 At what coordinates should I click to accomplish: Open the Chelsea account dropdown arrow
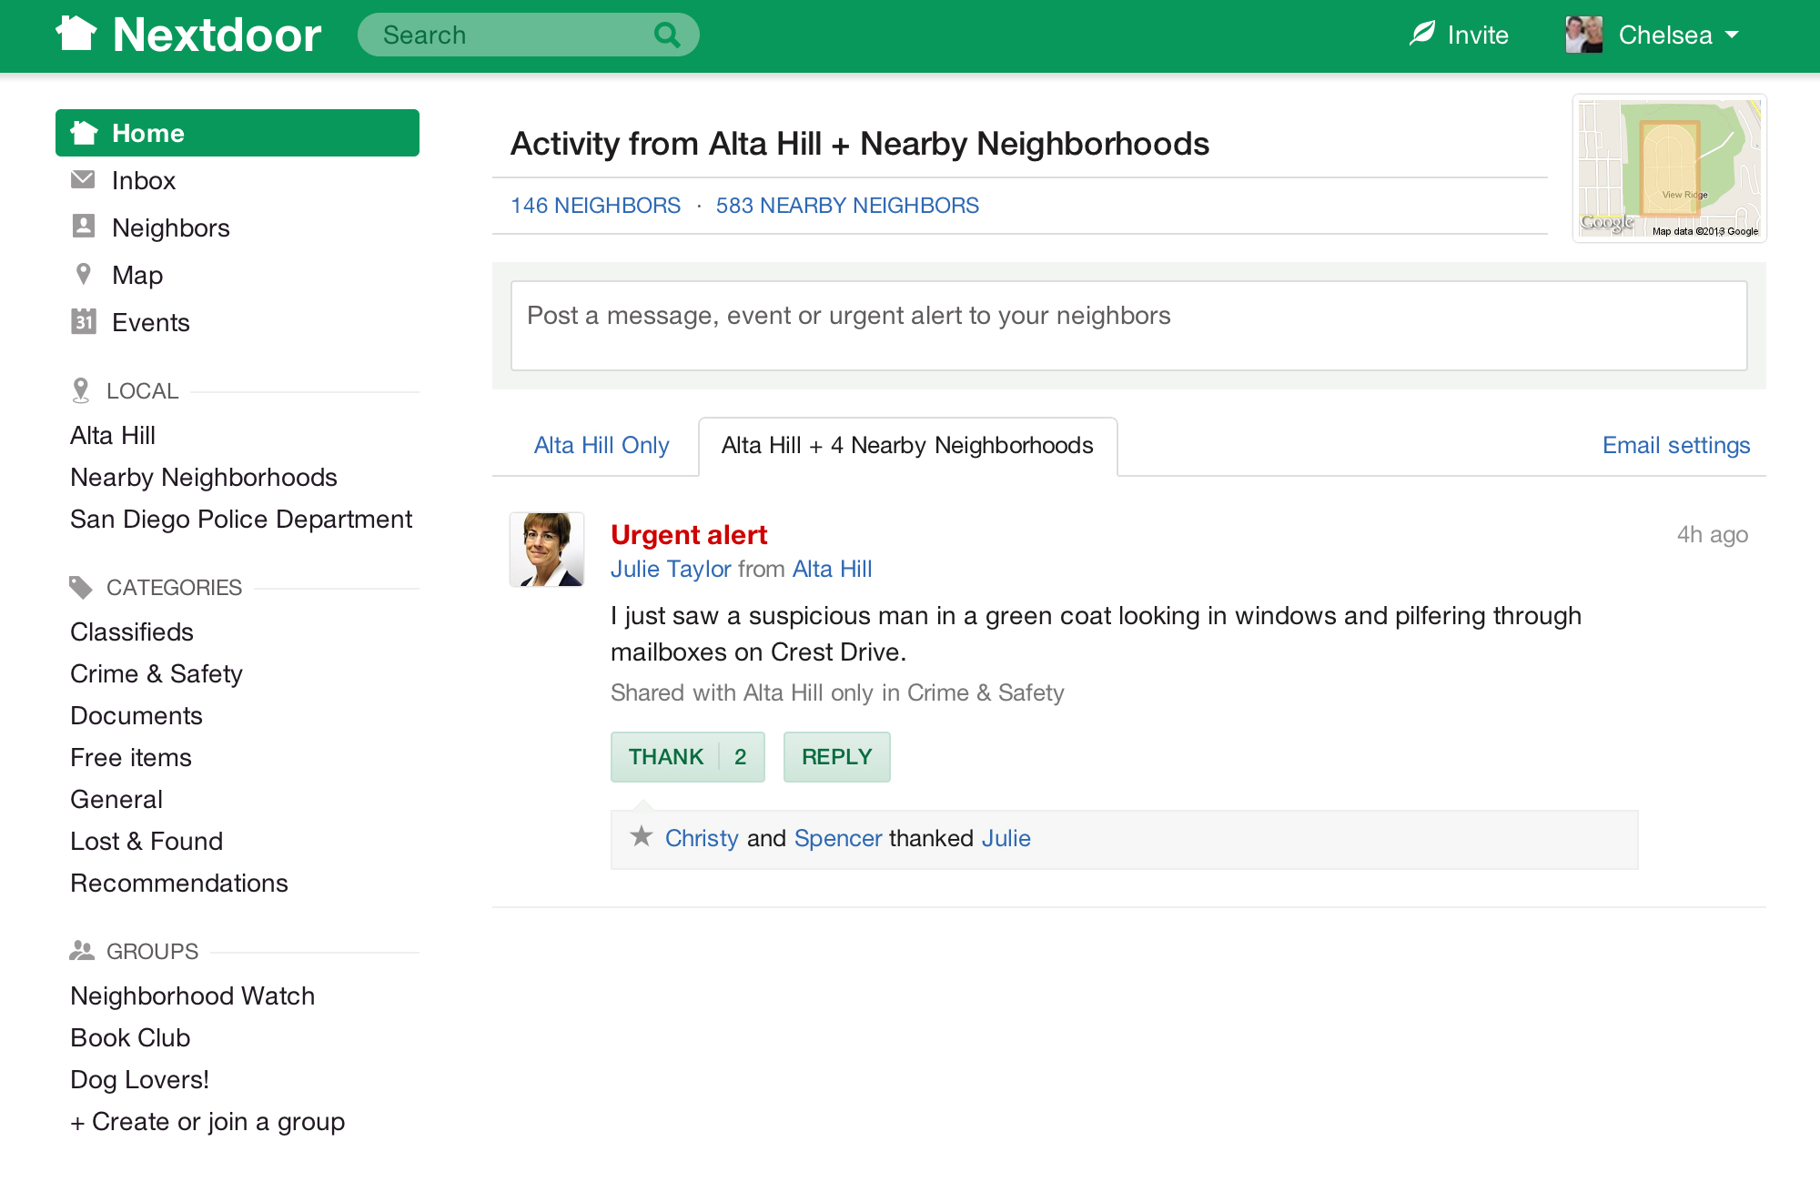[x=1732, y=35]
